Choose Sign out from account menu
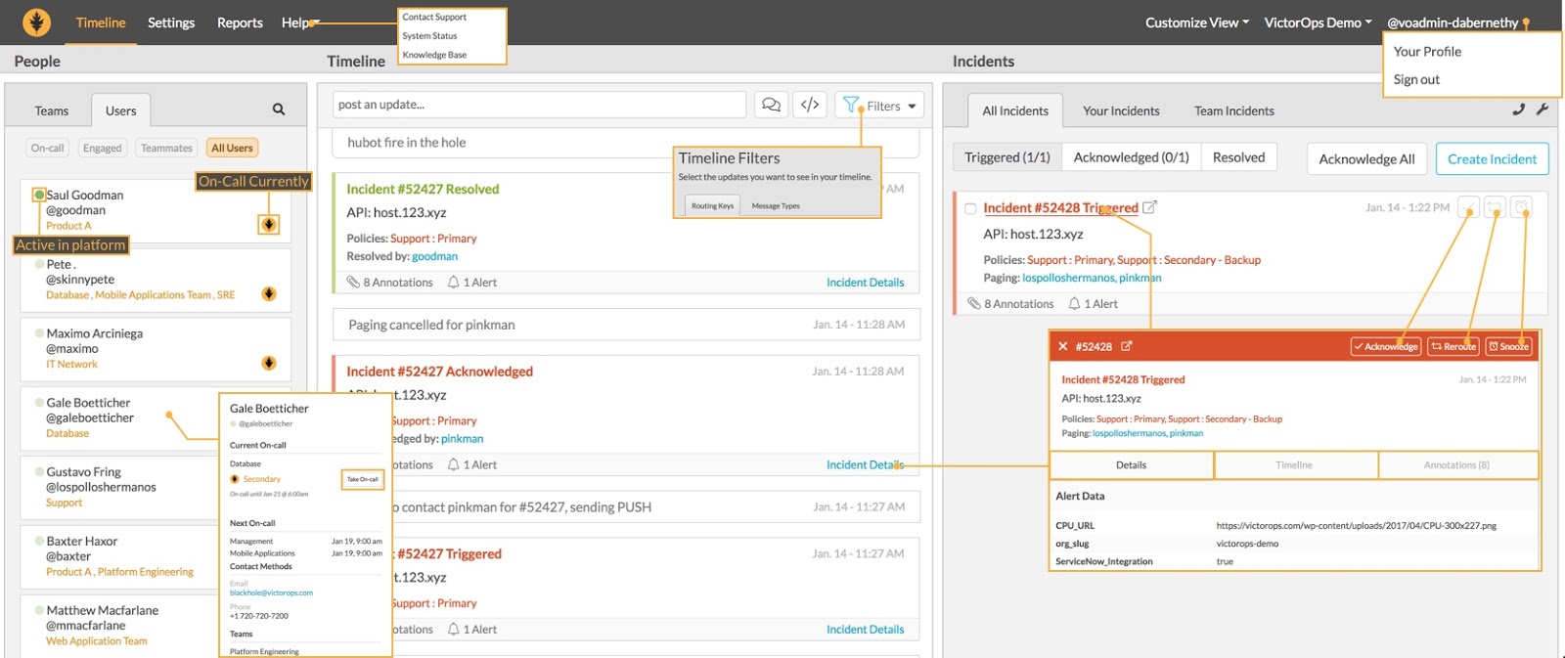The image size is (1565, 658). (x=1416, y=79)
